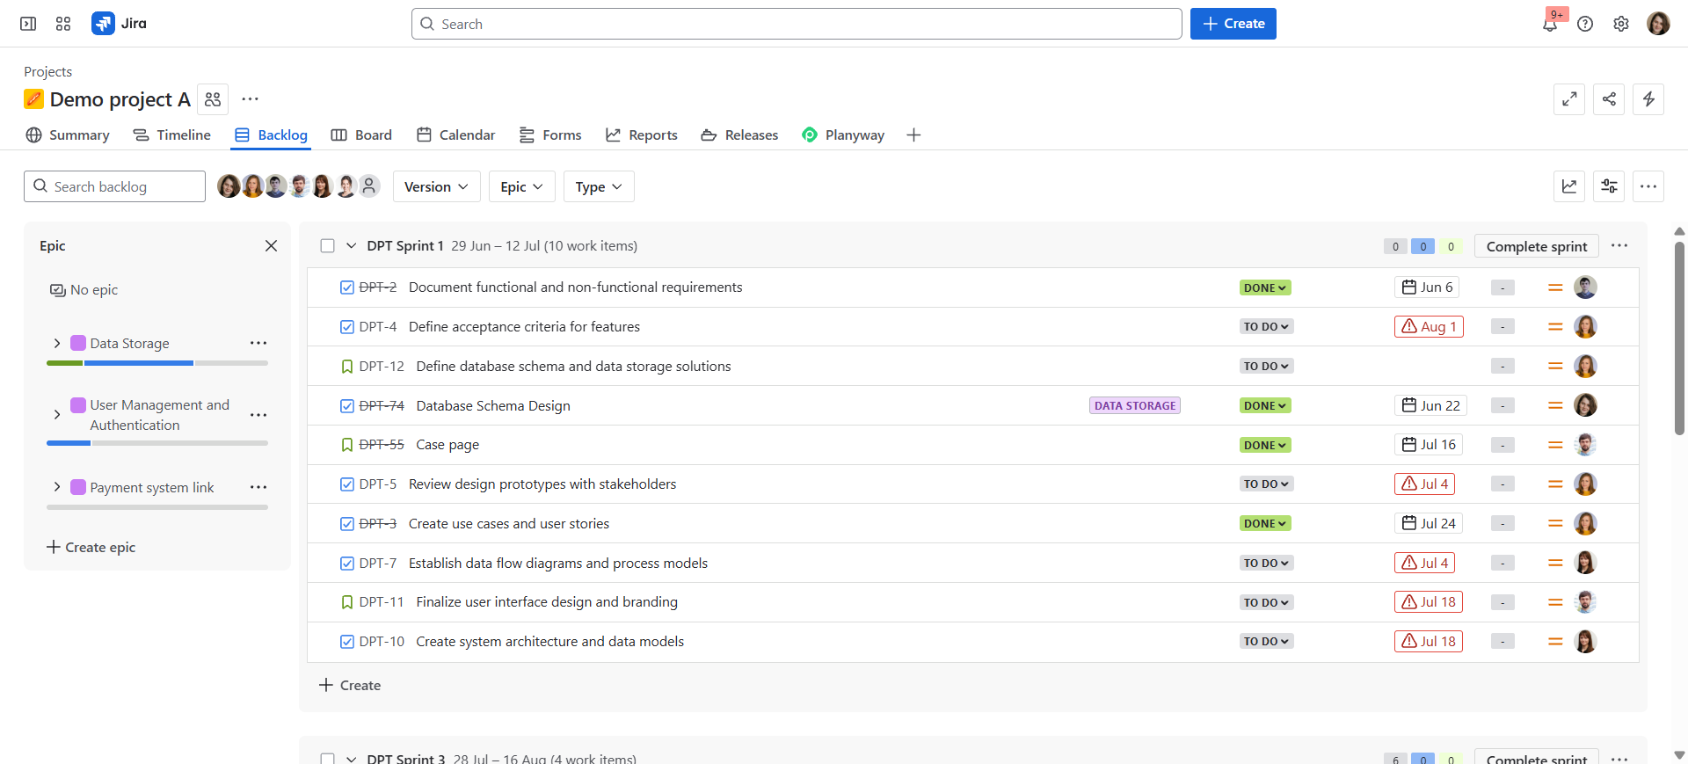Collapse the DPT Sprint 1 section
The height and width of the screenshot is (764, 1688).
(x=351, y=246)
